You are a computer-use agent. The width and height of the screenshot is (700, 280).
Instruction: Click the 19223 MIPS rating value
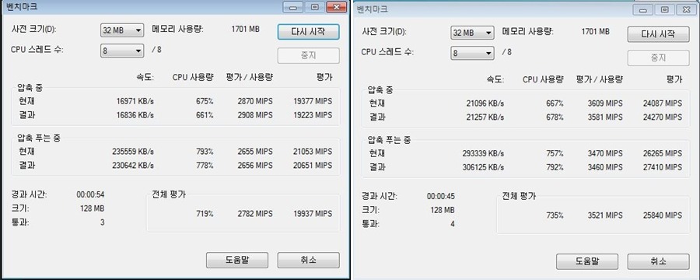click(313, 115)
